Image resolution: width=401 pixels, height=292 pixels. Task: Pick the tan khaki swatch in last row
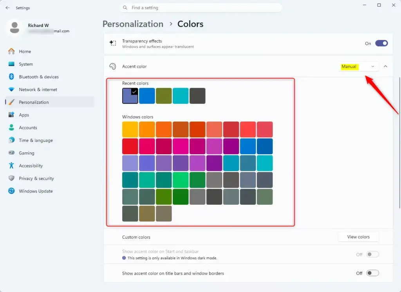point(147,213)
